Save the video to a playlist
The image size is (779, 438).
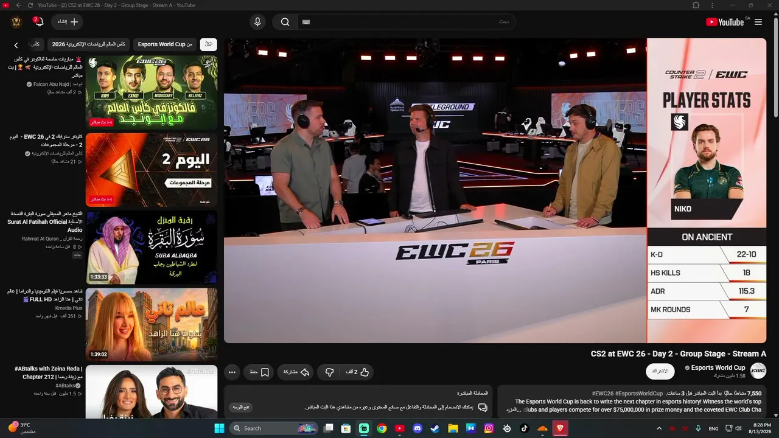pos(259,372)
